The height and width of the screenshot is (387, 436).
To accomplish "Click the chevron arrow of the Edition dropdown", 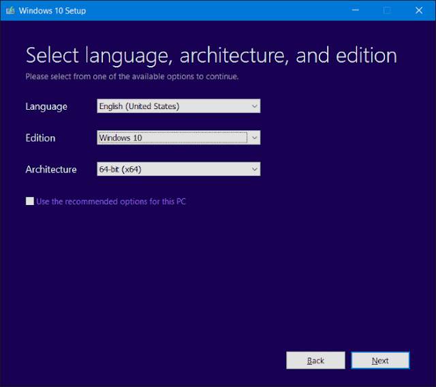I will point(254,138).
